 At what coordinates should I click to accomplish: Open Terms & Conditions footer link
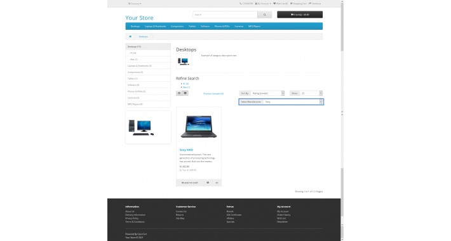point(135,222)
